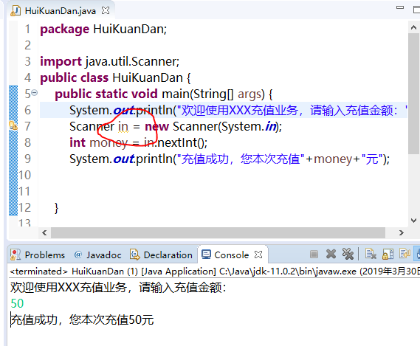Click the Terminate stop button in console toolbar
Screen dimensions: 420x346
[x=314, y=254]
